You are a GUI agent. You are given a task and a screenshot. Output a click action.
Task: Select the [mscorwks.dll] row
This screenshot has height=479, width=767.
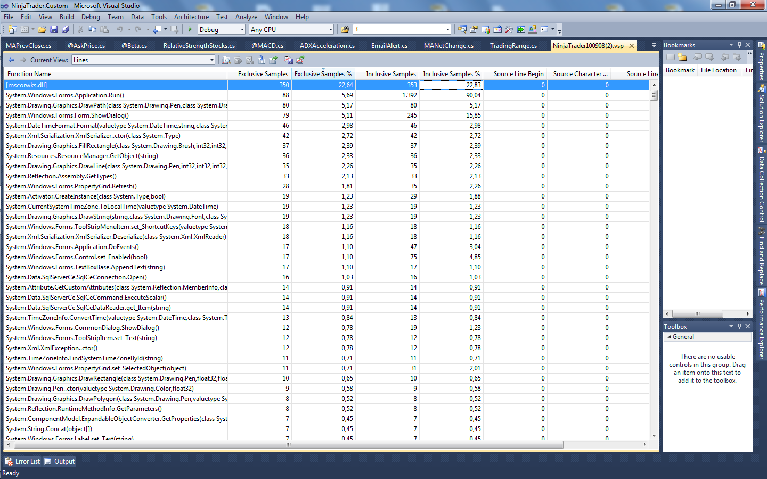pos(327,85)
